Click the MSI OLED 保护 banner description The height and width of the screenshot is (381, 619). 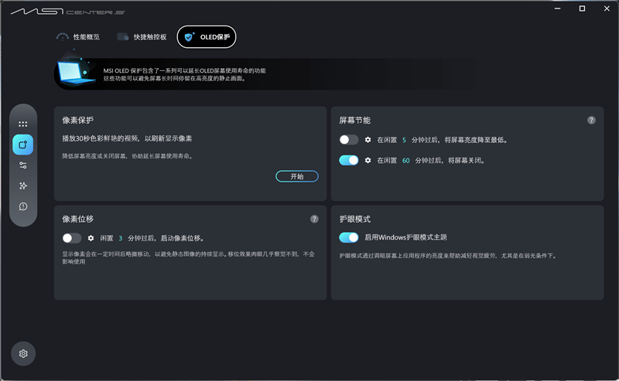pyautogui.click(x=184, y=74)
